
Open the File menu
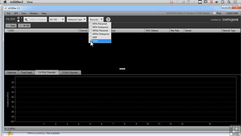9,13
